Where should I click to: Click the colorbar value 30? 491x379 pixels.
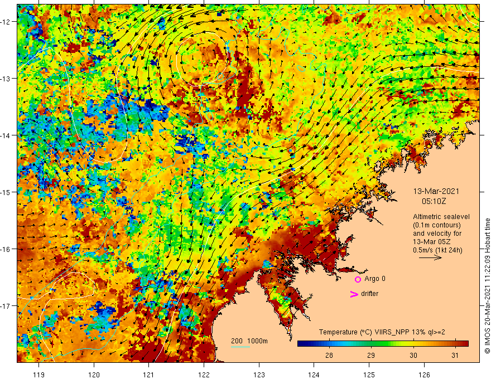(413, 355)
